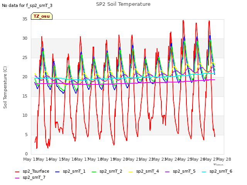
Task: Click the 30 y-axis tick label
Action: [25, 38]
